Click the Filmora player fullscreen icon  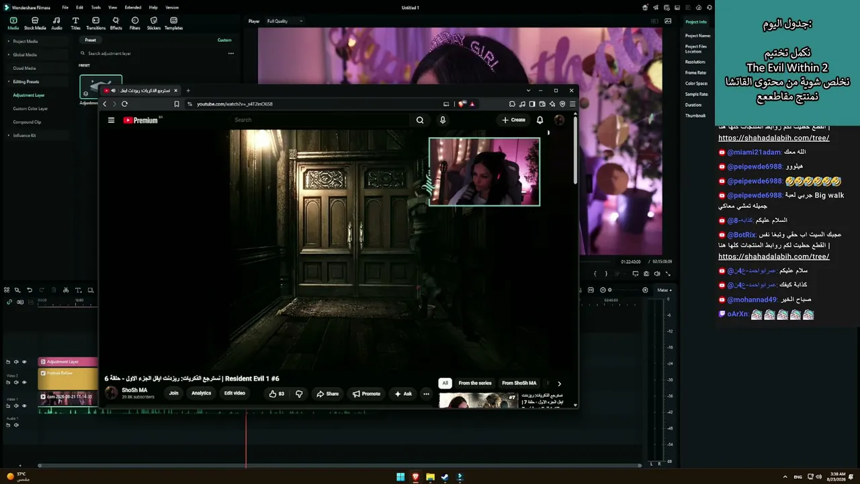(668, 274)
